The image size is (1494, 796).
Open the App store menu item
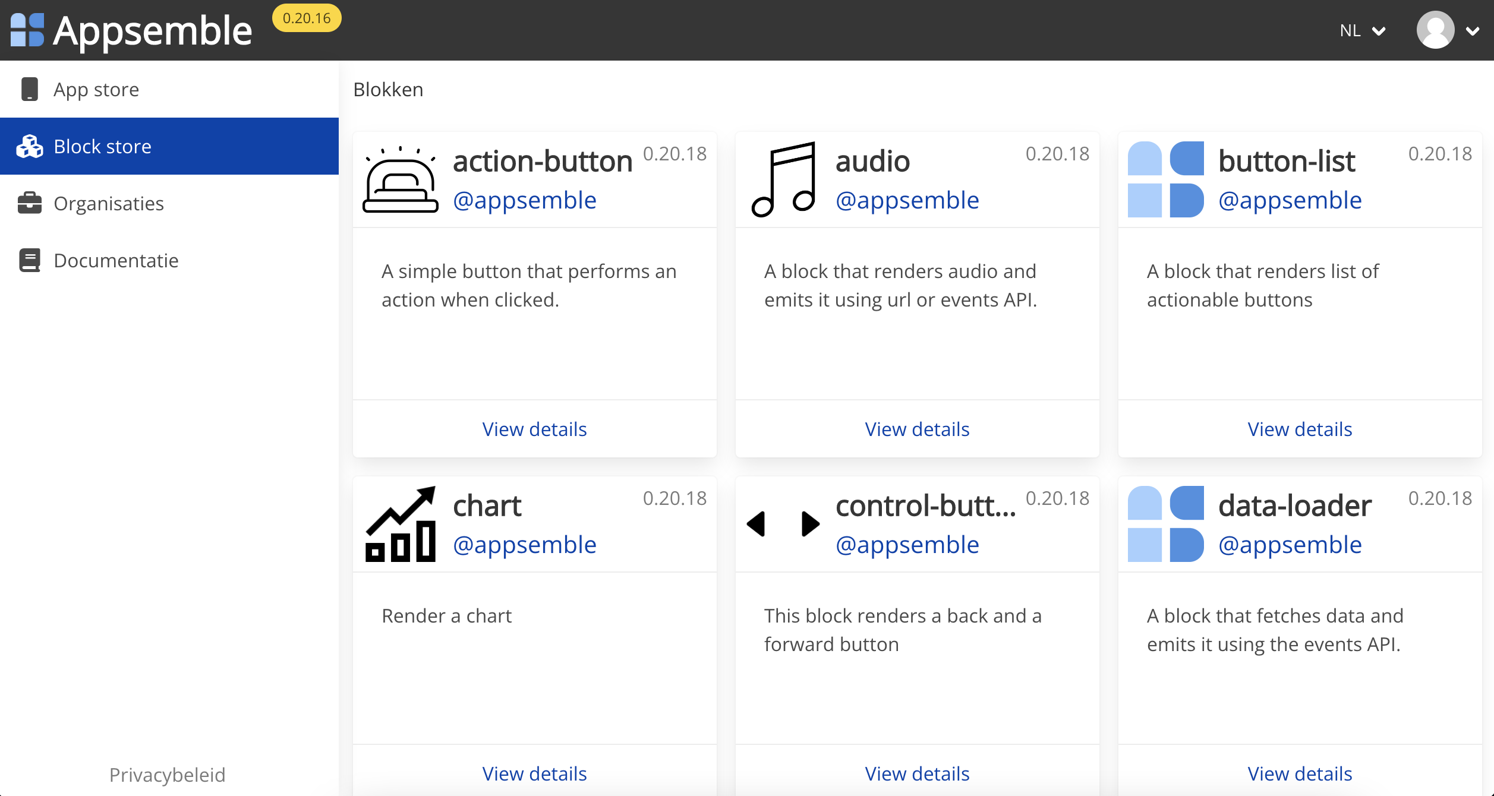coord(169,89)
